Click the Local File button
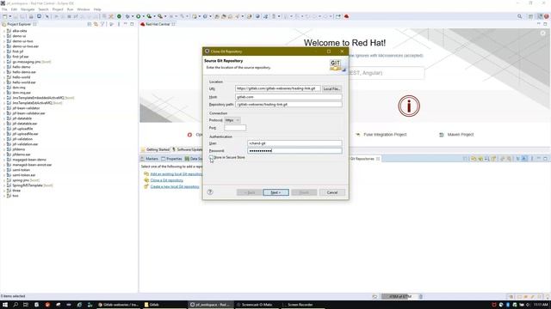Screen dimensions: 551x309 (x=331, y=88)
